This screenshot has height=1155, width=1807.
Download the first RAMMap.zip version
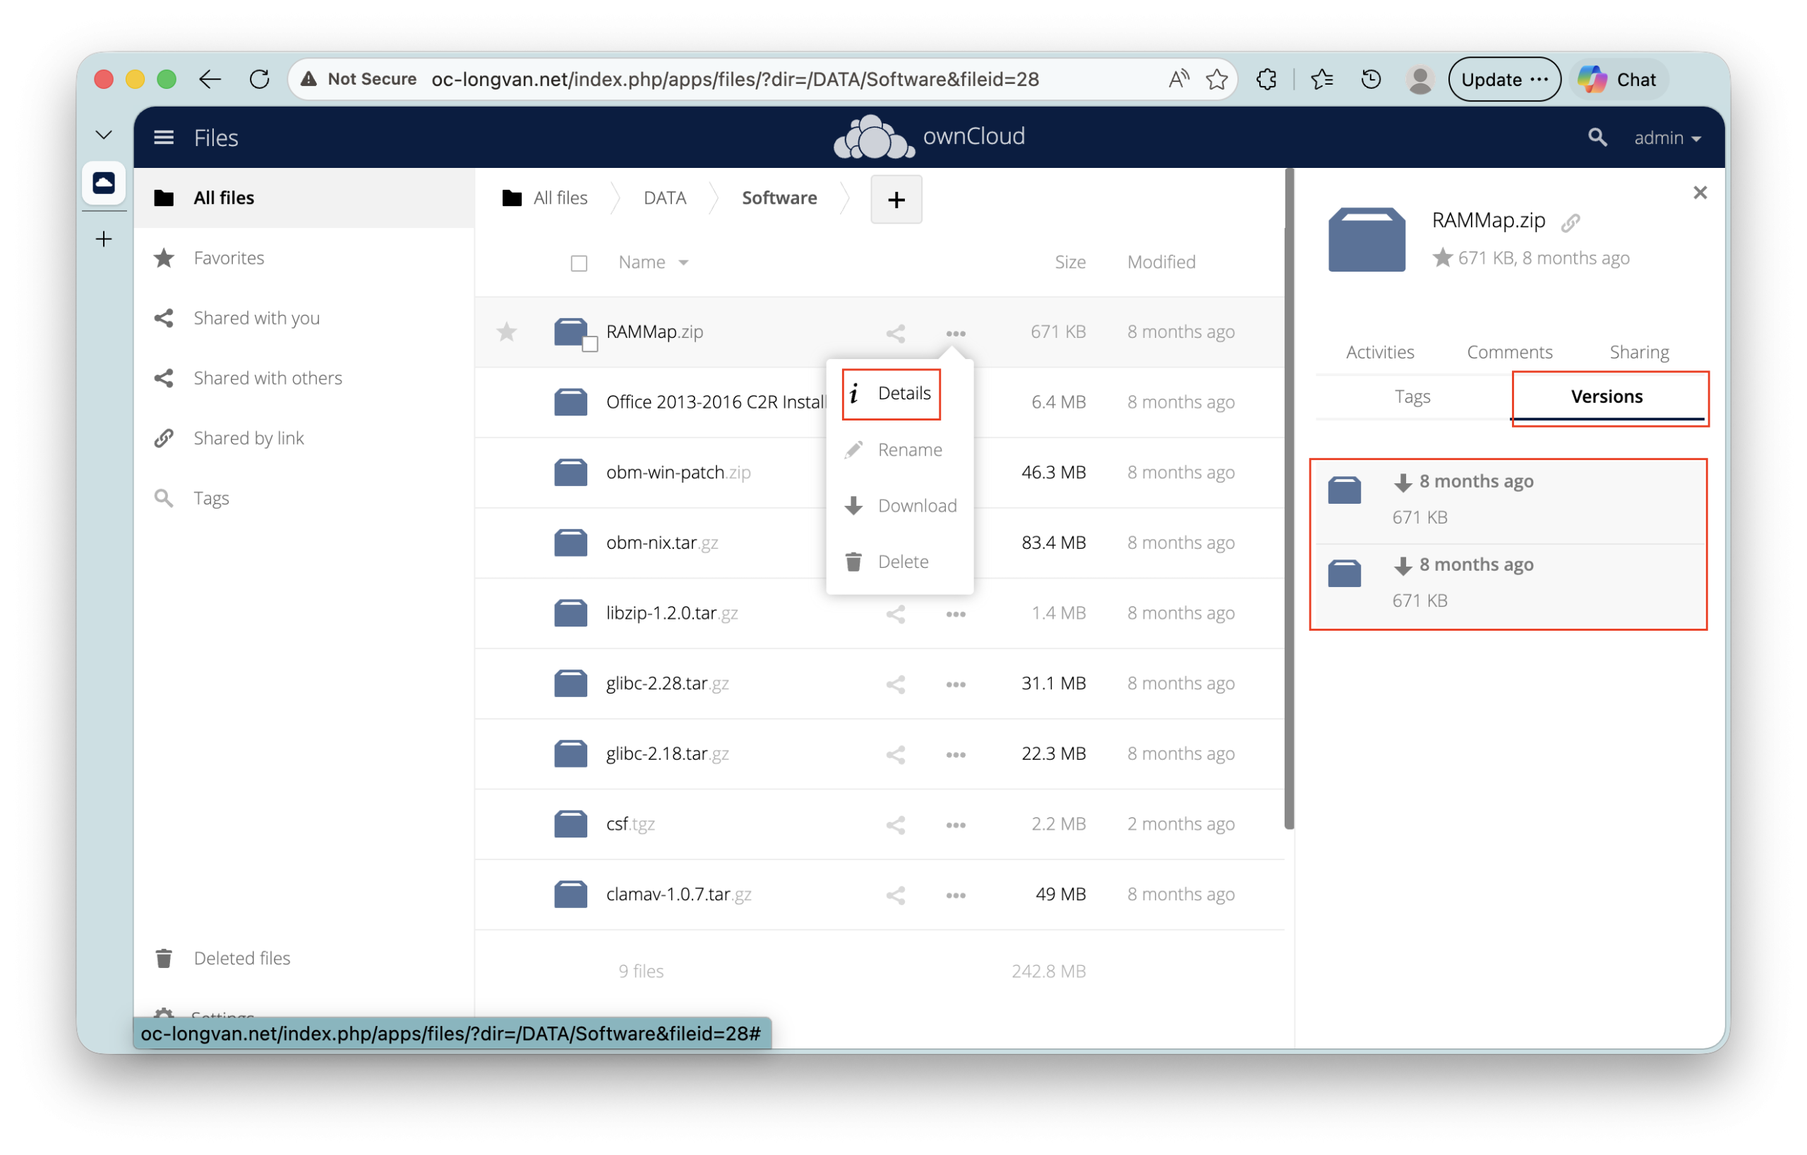click(x=1403, y=483)
